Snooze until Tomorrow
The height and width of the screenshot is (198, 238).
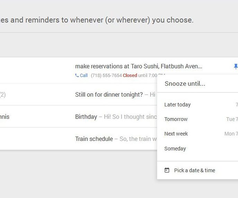176,119
